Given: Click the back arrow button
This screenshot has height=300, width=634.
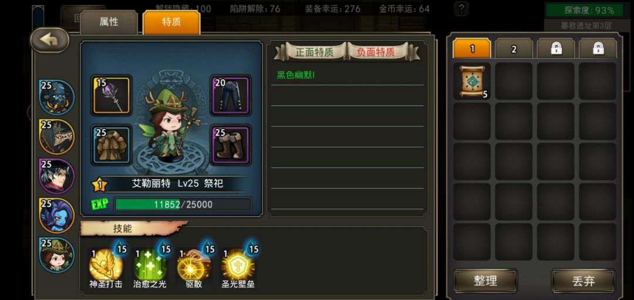Looking at the screenshot, I should [x=49, y=39].
